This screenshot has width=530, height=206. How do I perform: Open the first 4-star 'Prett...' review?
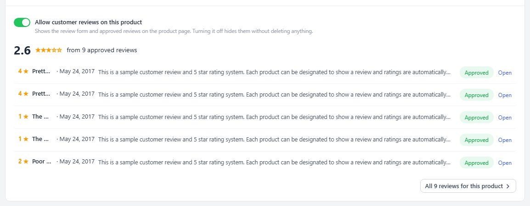[505, 72]
